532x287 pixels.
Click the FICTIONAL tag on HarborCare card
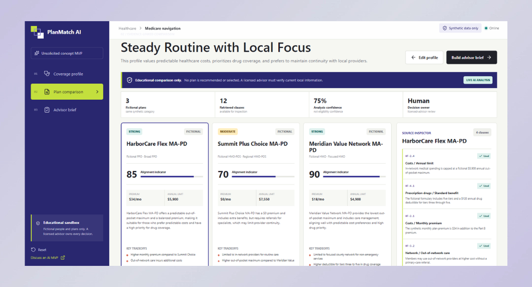[194, 132]
